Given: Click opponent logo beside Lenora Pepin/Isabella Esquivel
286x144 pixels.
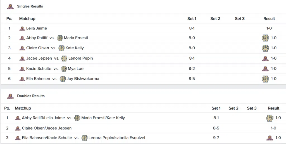Looking at the screenshot, I should tap(84, 138).
